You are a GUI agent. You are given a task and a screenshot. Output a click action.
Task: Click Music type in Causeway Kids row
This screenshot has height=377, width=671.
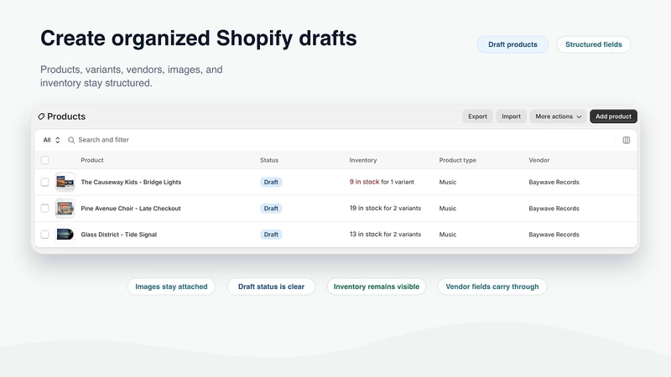448,182
